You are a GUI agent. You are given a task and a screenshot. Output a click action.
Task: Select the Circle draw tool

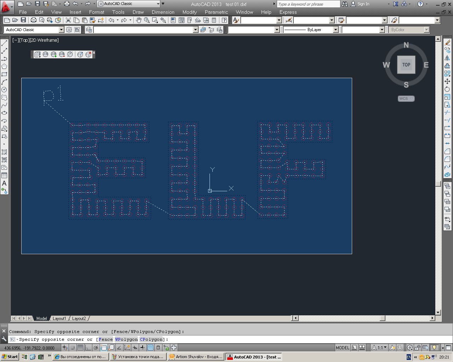click(x=4, y=90)
